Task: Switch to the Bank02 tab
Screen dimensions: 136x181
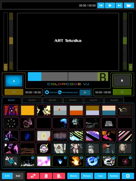Action: click(32, 100)
